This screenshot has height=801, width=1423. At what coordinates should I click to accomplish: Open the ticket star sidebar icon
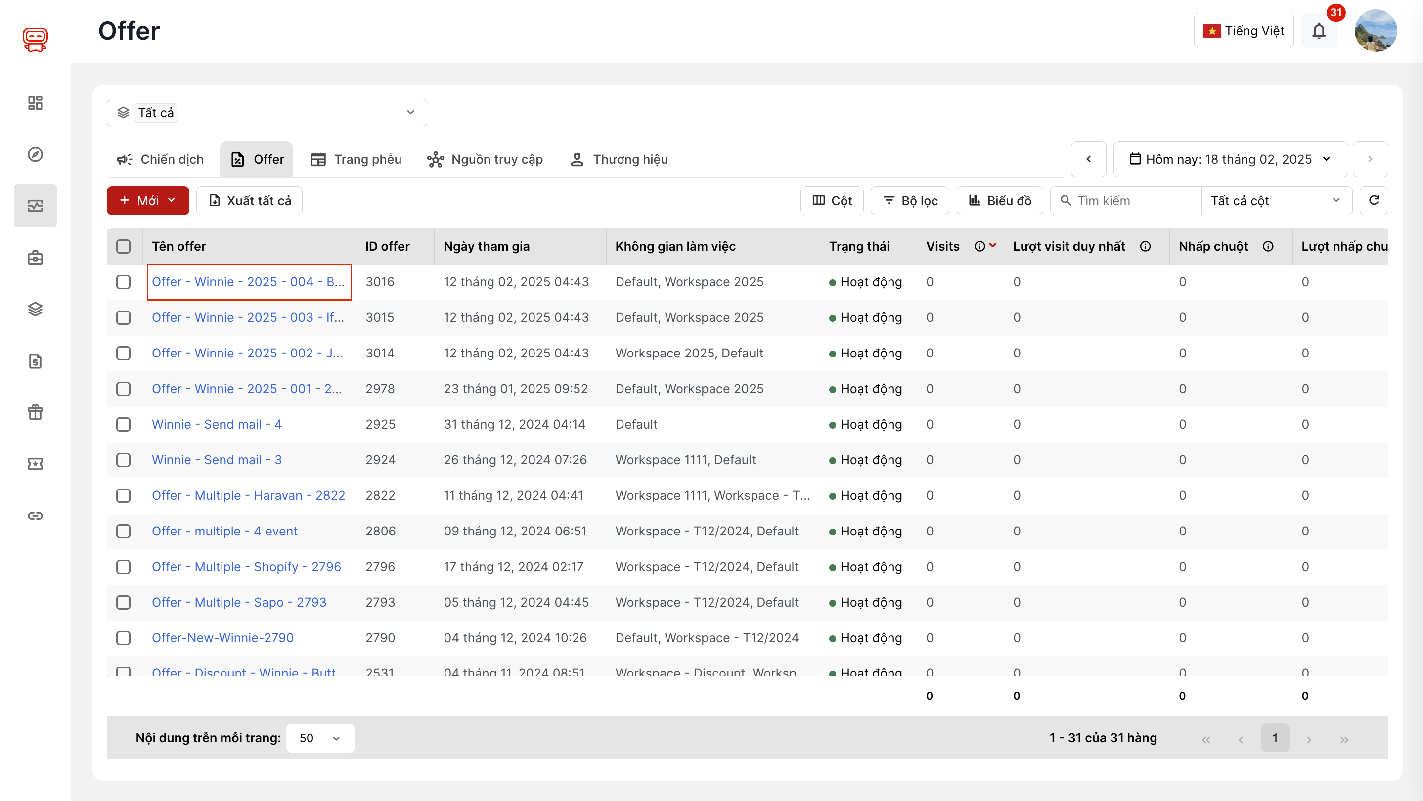pyautogui.click(x=36, y=464)
